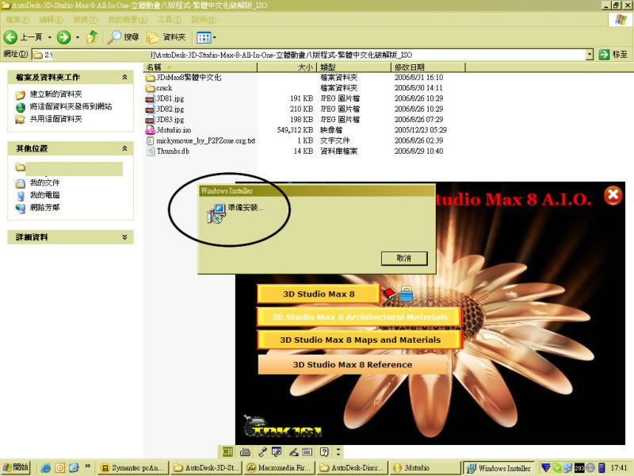The height and width of the screenshot is (476, 634).
Task: Sort files by the 名稱 column
Action: [201, 67]
